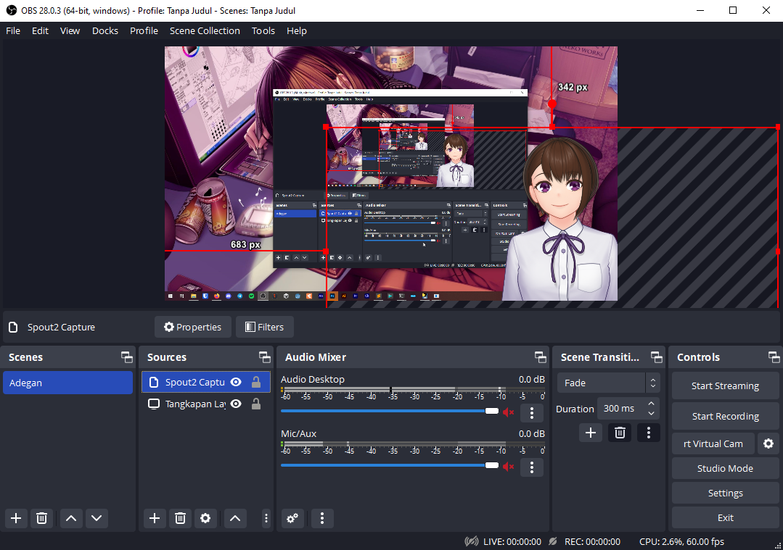Viewport: 783px width, 550px height.
Task: Open the Tools menu
Action: (x=263, y=31)
